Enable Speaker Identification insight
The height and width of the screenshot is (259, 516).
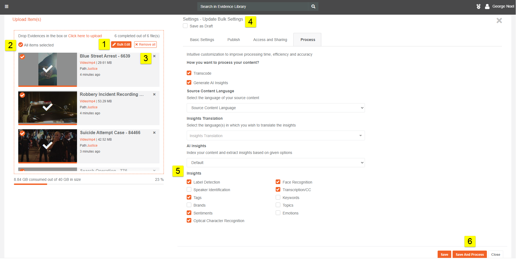tap(189, 189)
